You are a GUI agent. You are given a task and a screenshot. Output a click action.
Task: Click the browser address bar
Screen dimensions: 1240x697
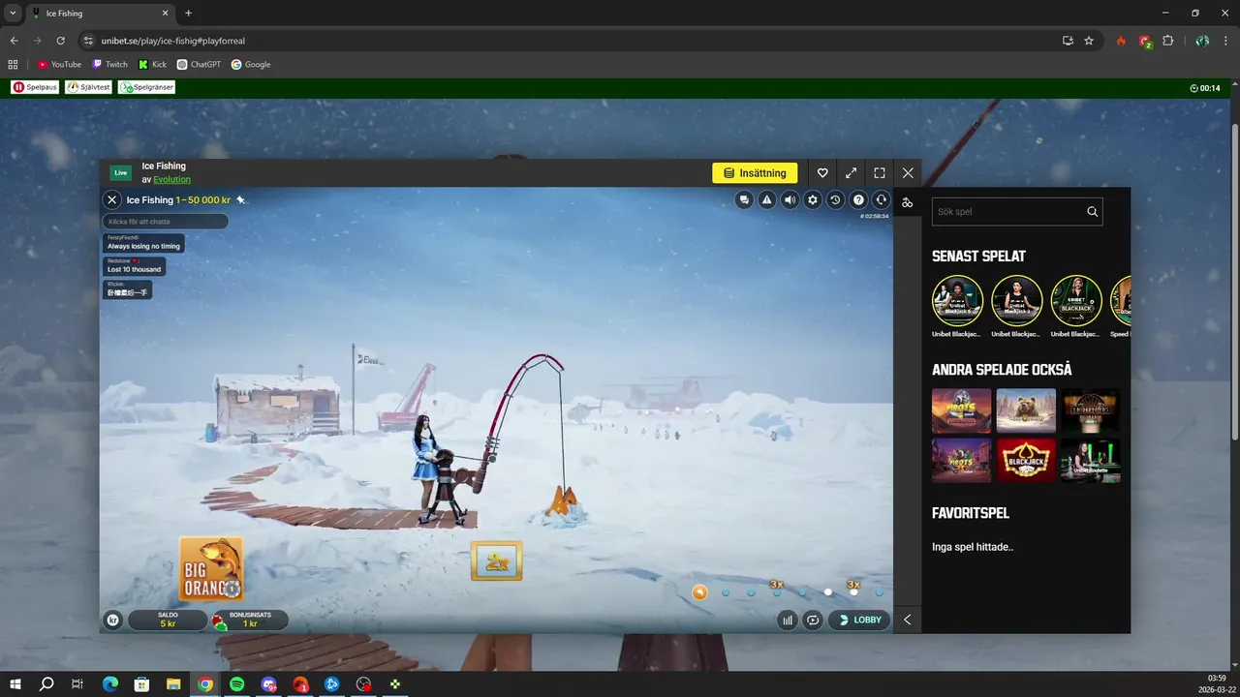(x=572, y=41)
